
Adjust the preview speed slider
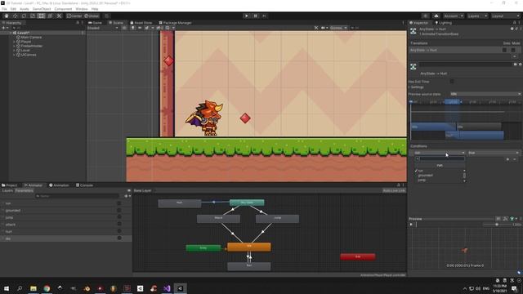(x=497, y=225)
